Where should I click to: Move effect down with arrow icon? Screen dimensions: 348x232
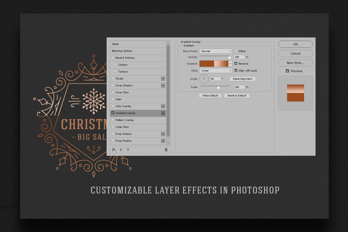click(128, 150)
